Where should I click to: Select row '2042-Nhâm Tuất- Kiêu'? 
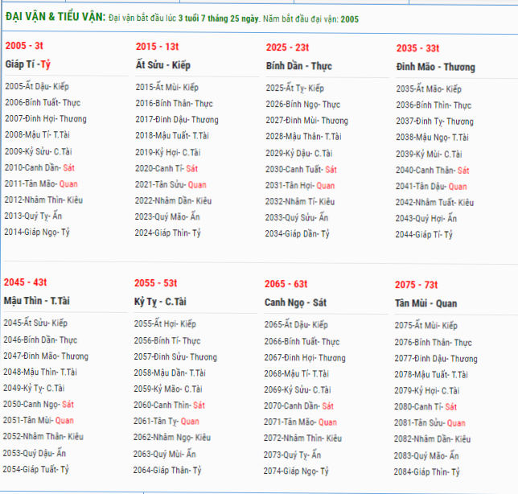pos(434,203)
